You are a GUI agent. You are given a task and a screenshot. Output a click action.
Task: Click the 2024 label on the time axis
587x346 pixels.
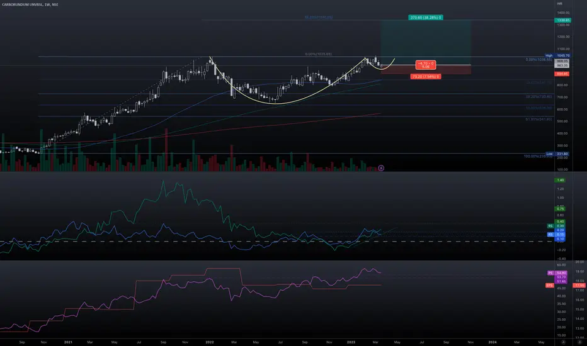493,342
